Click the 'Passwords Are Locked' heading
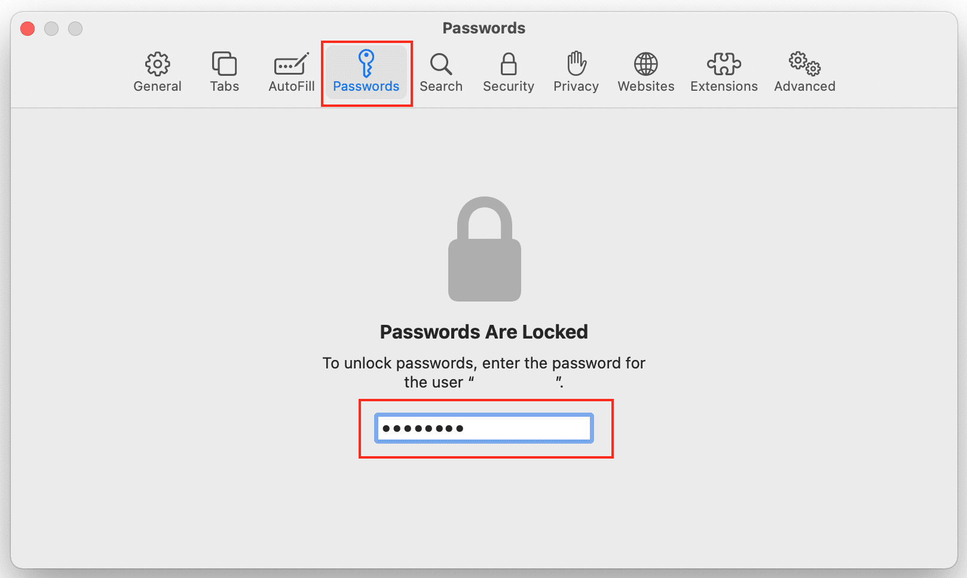967x578 pixels. (484, 332)
